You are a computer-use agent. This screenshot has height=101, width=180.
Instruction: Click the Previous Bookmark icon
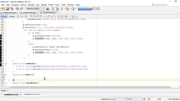tap(48, 17)
